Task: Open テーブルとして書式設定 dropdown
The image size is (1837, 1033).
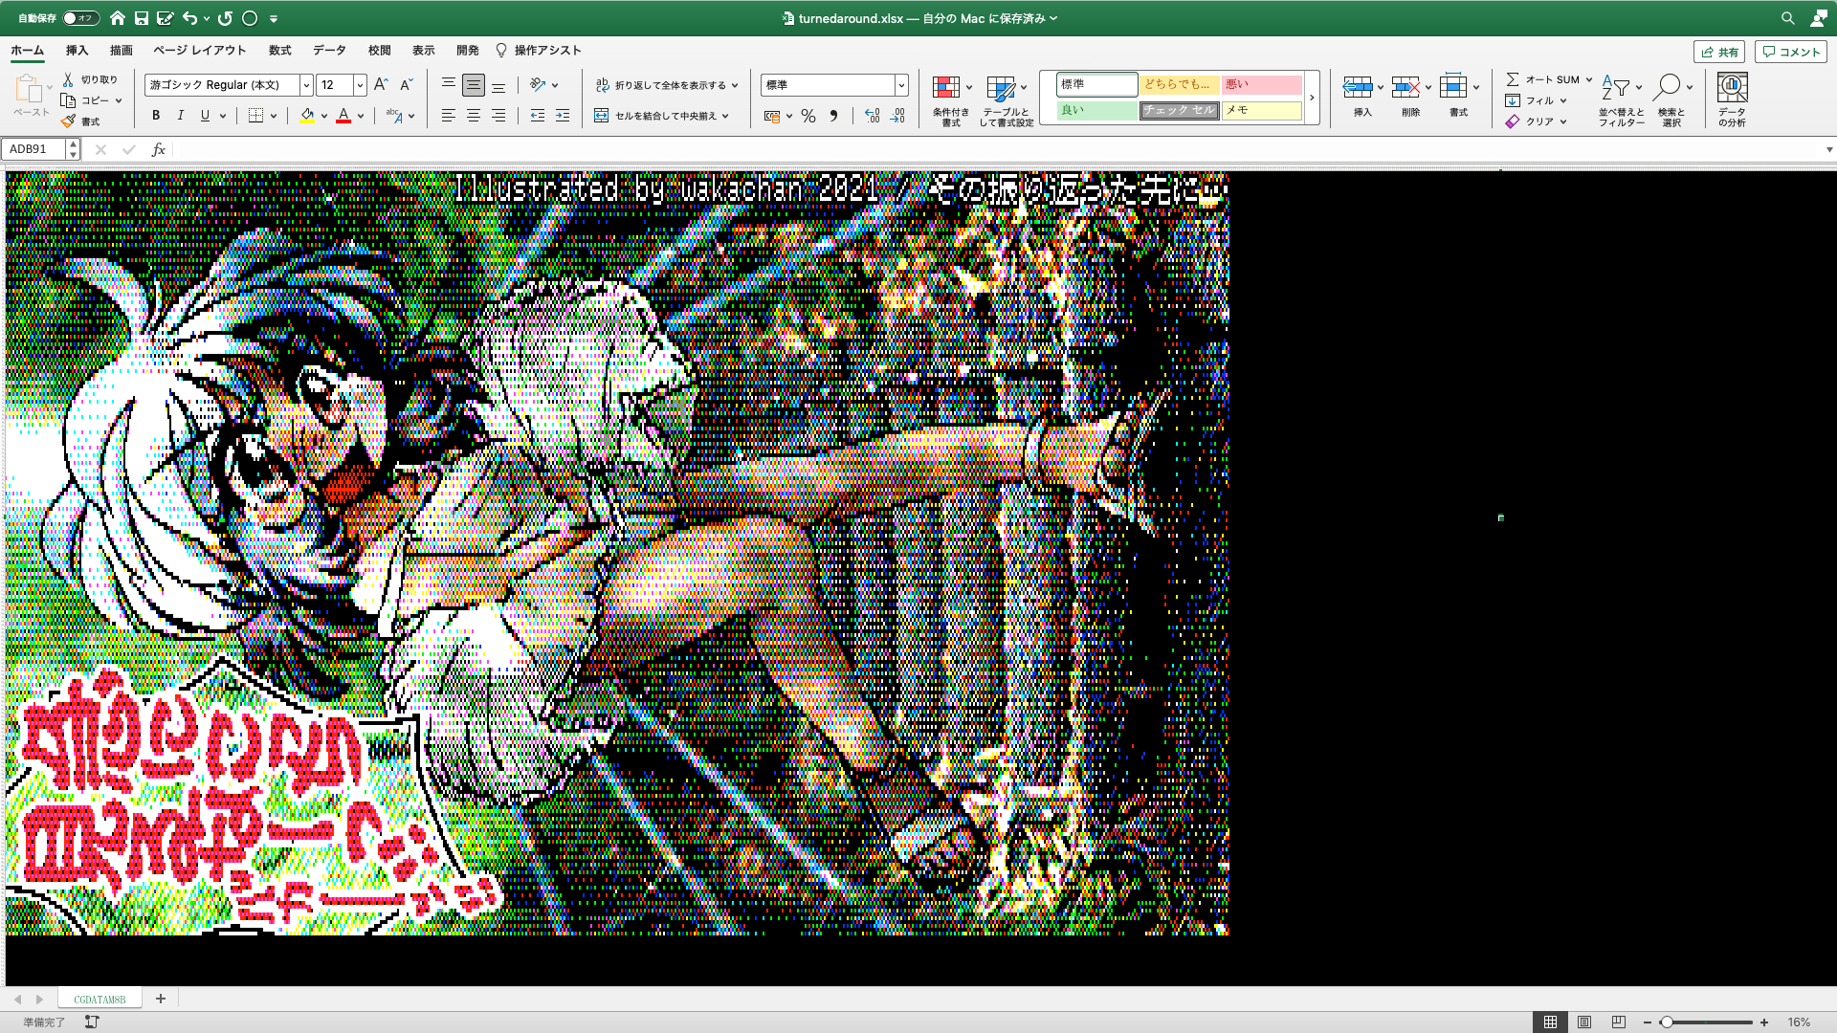Action: tap(1007, 100)
